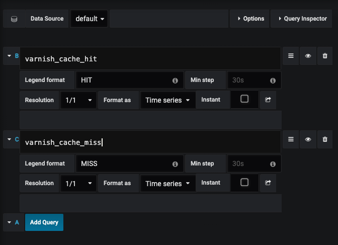Collapse query C with its arrow
Screen dimensions: 338x245
(9, 139)
